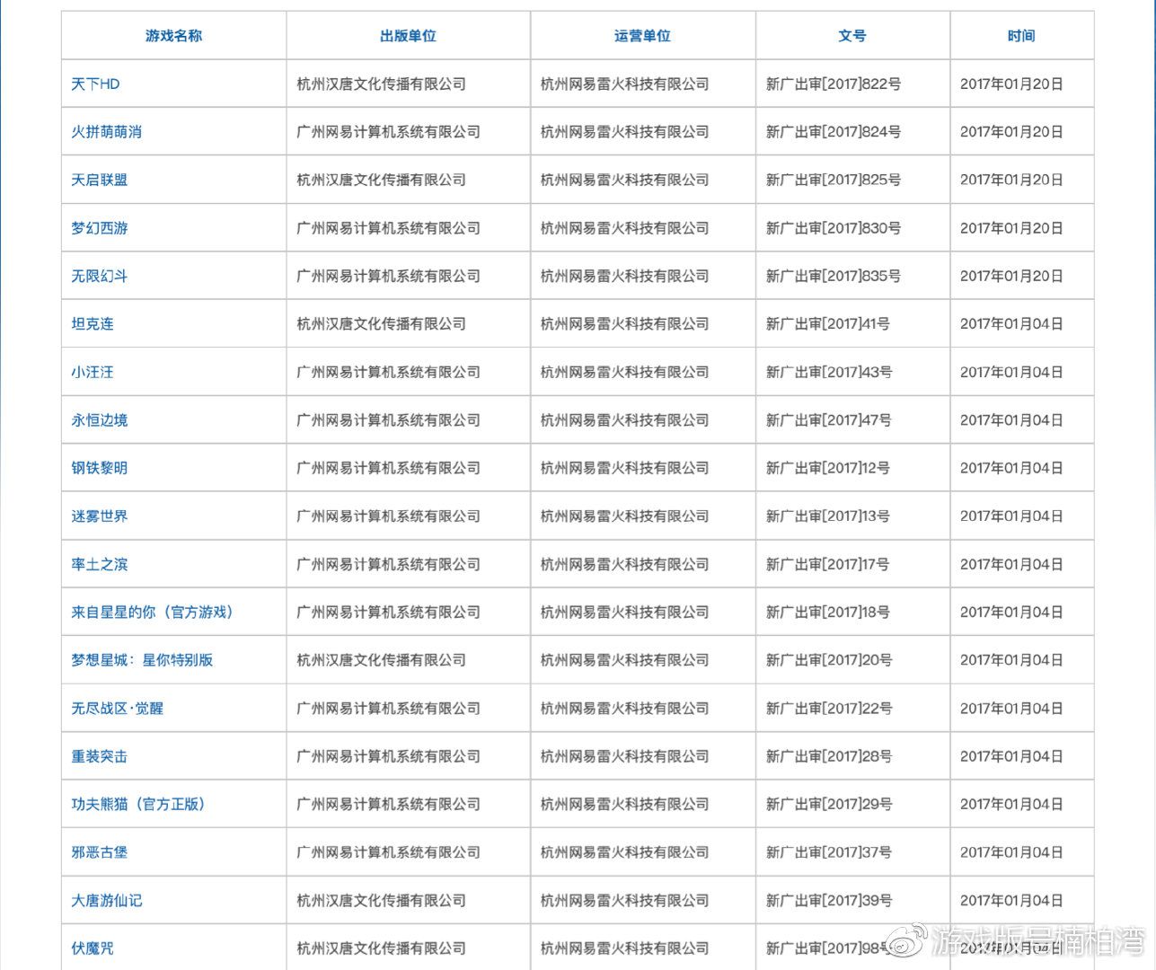Image resolution: width=1156 pixels, height=970 pixels.
Task: Click the 时间 column header
Action: (x=1021, y=36)
